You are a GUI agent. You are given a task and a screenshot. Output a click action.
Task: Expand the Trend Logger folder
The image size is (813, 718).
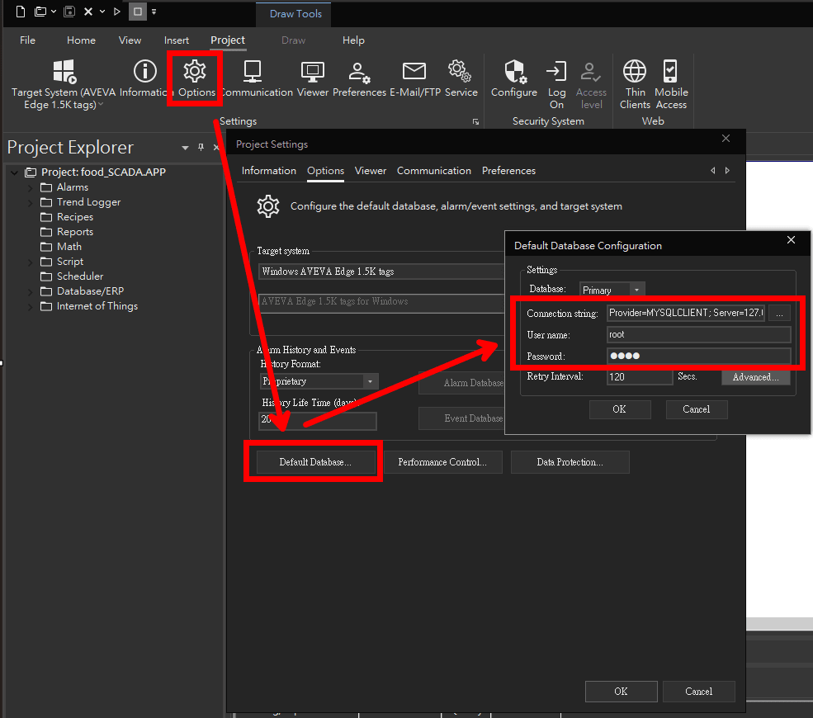tap(30, 203)
